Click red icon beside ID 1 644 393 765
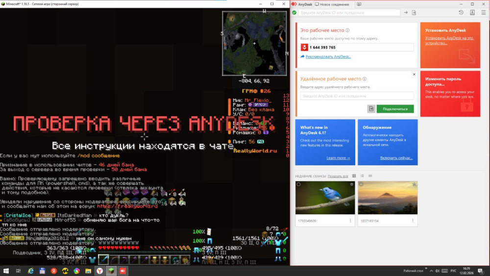Image resolution: width=490 pixels, height=276 pixels. [x=304, y=47]
